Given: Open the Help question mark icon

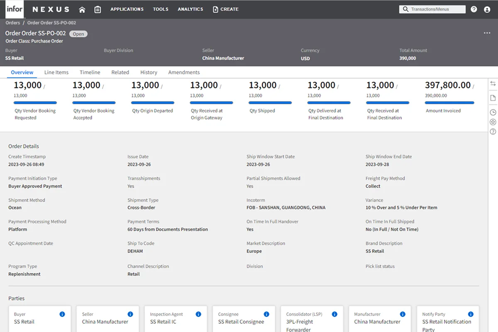Looking at the screenshot, I should coord(474,9).
